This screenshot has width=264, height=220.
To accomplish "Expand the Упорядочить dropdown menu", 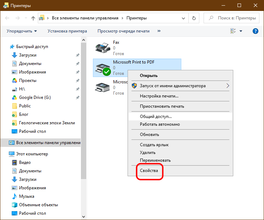I will click(22, 31).
